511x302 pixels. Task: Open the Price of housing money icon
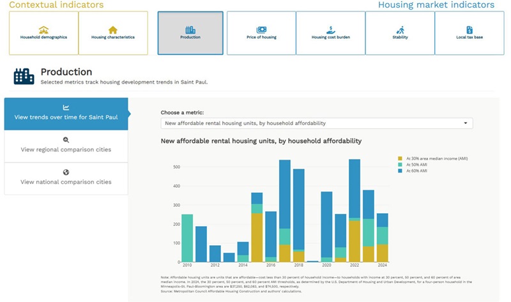point(261,30)
